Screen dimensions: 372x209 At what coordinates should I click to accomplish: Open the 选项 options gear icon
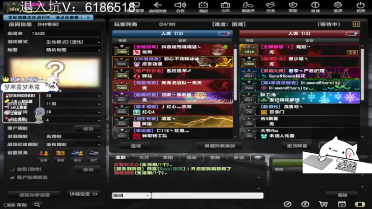coord(338,7)
